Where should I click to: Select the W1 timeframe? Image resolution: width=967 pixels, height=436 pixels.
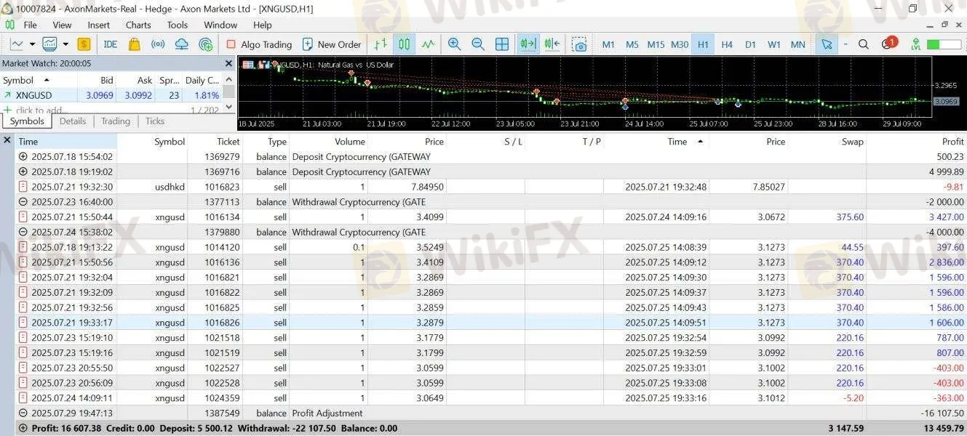pyautogui.click(x=774, y=44)
